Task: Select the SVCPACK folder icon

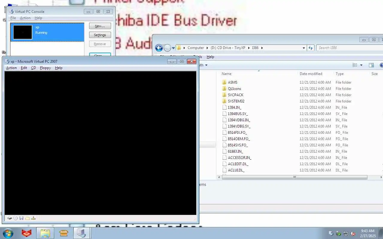Action: 224,95
